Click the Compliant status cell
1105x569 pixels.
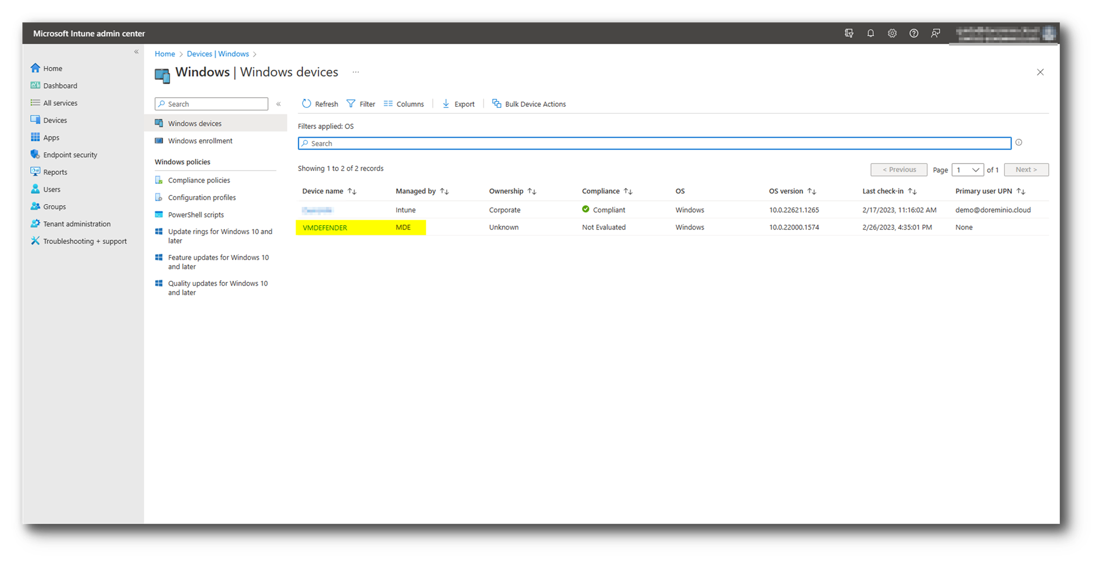[x=604, y=210]
